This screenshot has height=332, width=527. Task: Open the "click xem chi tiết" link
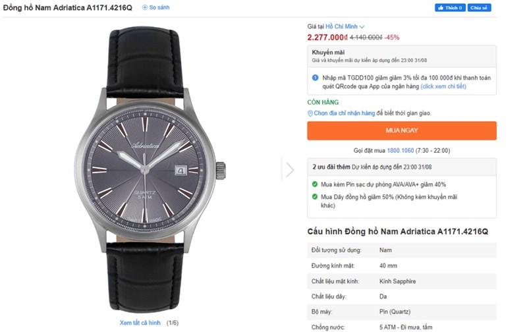point(443,86)
